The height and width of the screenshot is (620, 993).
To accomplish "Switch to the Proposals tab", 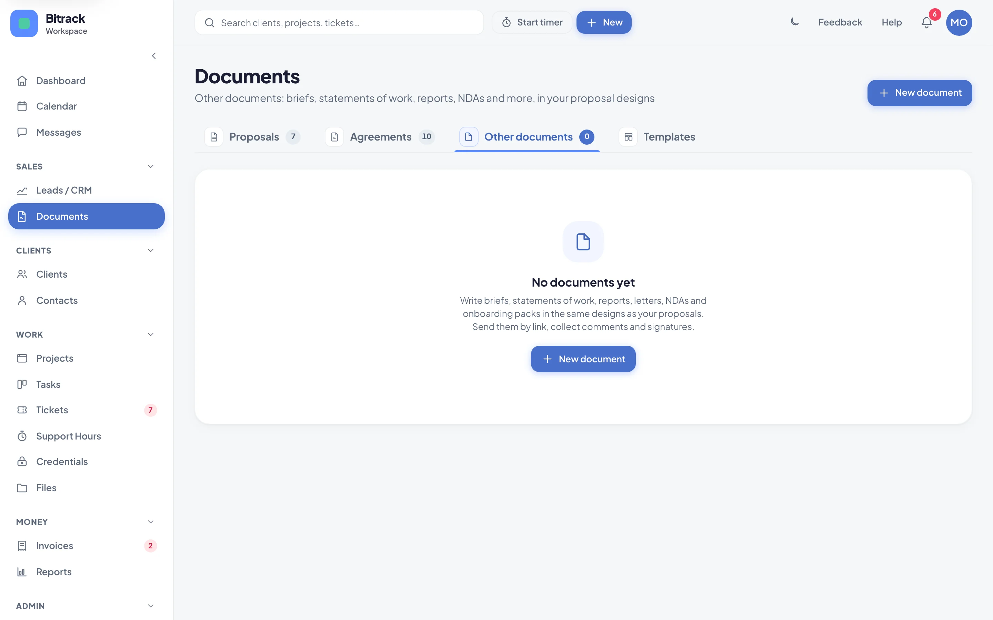I will click(x=252, y=137).
